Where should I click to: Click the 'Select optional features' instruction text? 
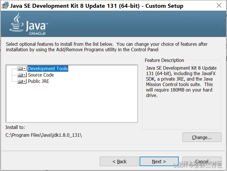(107, 47)
